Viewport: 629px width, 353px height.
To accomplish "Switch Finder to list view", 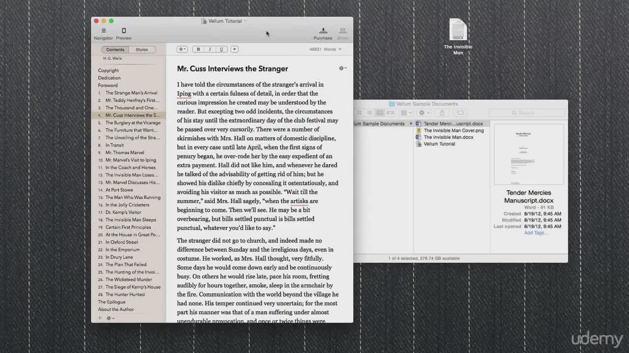I will click(x=370, y=113).
